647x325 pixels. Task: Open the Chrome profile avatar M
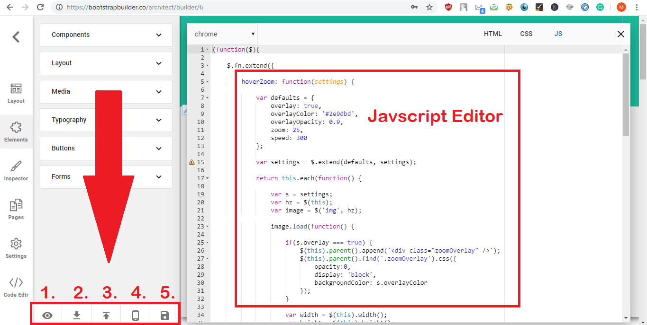621,7
